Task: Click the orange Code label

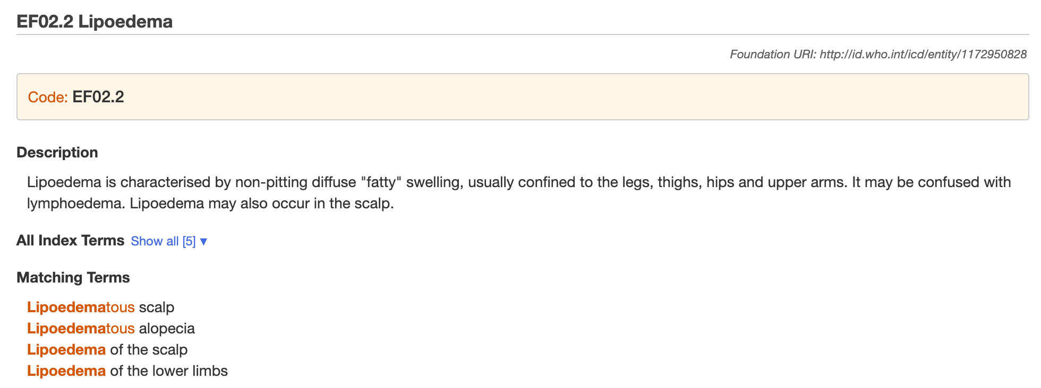Action: click(48, 97)
